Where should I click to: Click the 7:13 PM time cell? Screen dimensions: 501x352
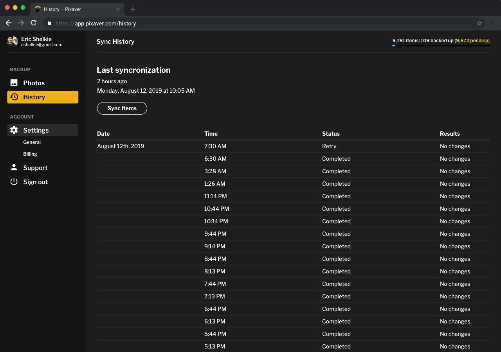point(214,296)
